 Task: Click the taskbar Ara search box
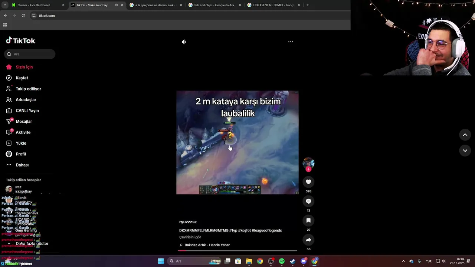tap(195, 261)
